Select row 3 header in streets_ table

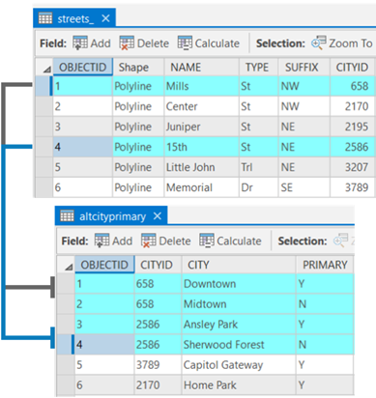click(x=43, y=127)
